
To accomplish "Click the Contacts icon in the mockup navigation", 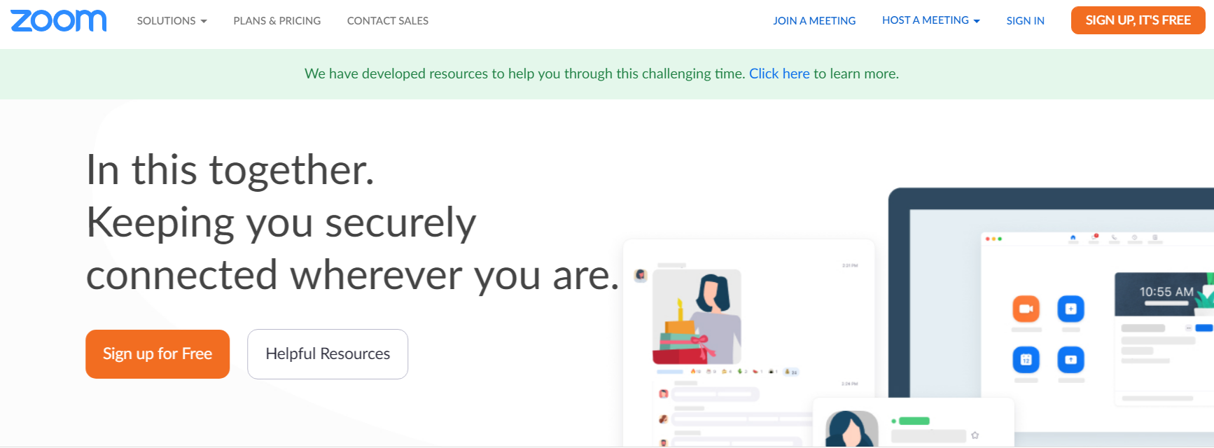I will (1136, 237).
